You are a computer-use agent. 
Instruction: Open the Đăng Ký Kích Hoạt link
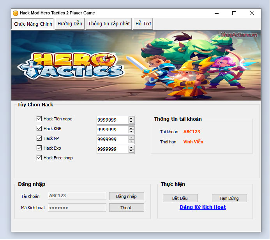tap(203, 207)
